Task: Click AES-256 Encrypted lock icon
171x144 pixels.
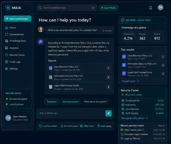Action: 62,126
